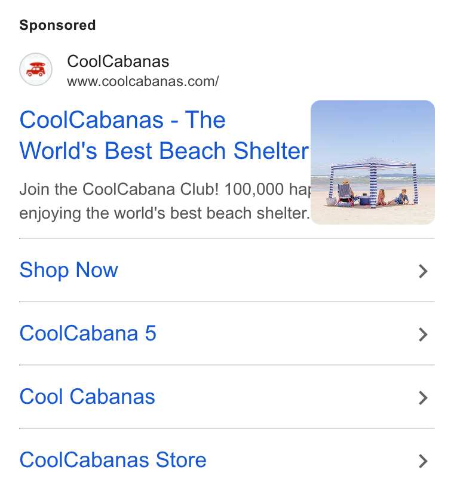Open chevron next to CoolCabanas Store
This screenshot has width=454, height=491.
pyautogui.click(x=423, y=461)
